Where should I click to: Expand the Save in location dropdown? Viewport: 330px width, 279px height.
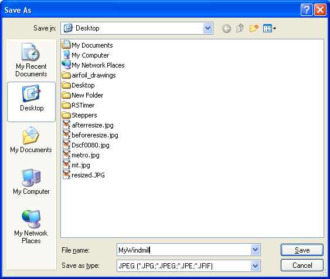coord(207,28)
